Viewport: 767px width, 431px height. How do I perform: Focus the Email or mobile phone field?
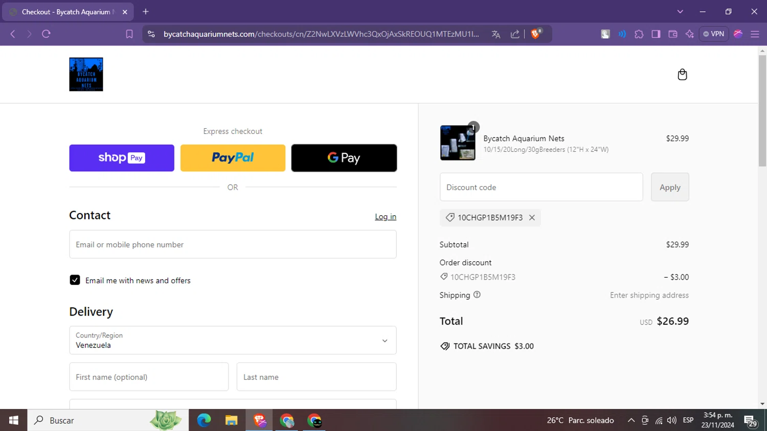coord(233,244)
